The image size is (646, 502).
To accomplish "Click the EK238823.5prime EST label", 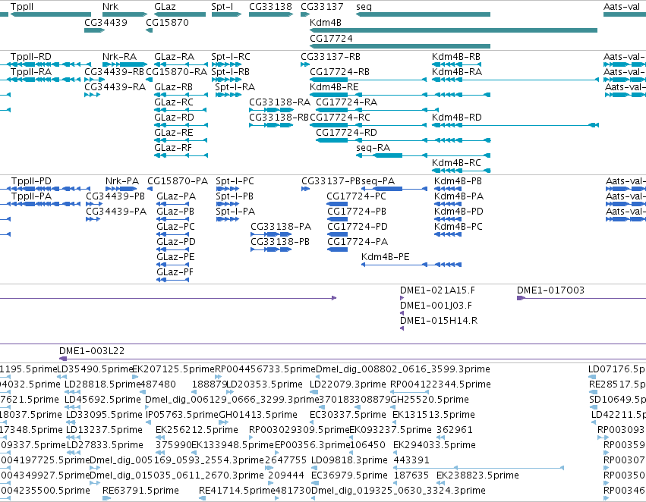I will (x=478, y=475).
